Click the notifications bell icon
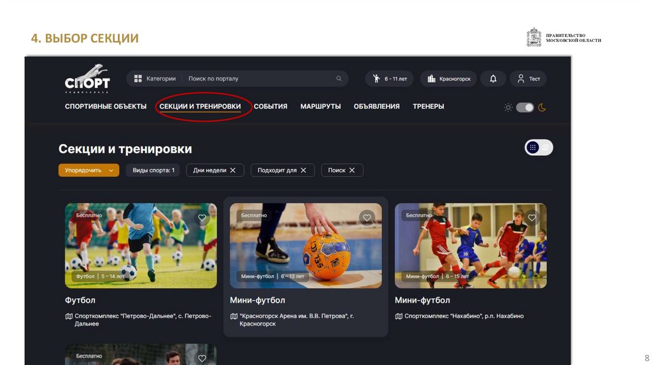The width and height of the screenshot is (652, 365). 493,78
